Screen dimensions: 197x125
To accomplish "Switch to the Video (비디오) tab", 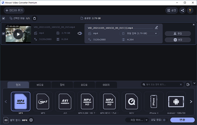I will [x=40, y=85].
